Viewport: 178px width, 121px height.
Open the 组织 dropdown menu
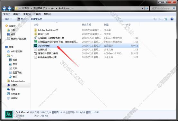click(x=8, y=19)
